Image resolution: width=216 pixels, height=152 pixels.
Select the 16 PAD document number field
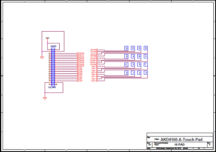click(179, 145)
